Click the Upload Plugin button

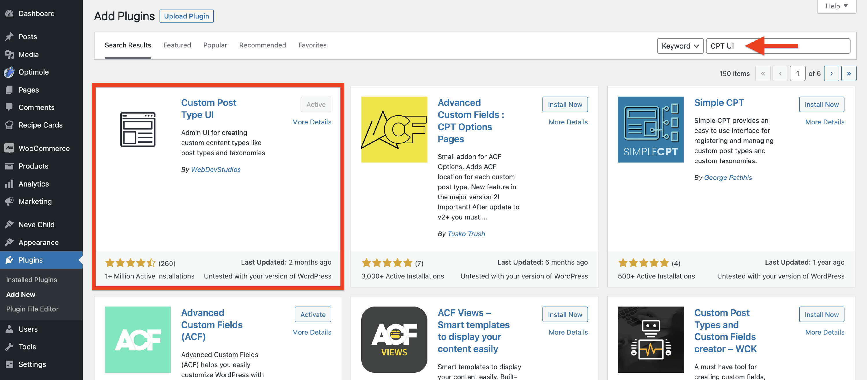click(186, 16)
